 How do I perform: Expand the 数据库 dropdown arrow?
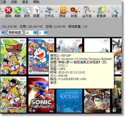(108, 12)
